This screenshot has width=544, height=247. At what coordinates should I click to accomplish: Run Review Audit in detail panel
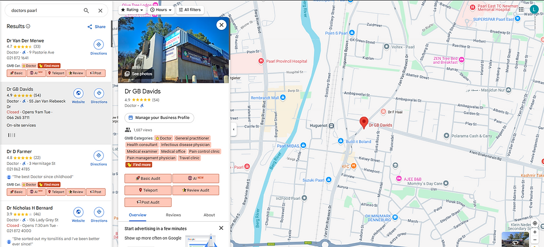pyautogui.click(x=196, y=190)
